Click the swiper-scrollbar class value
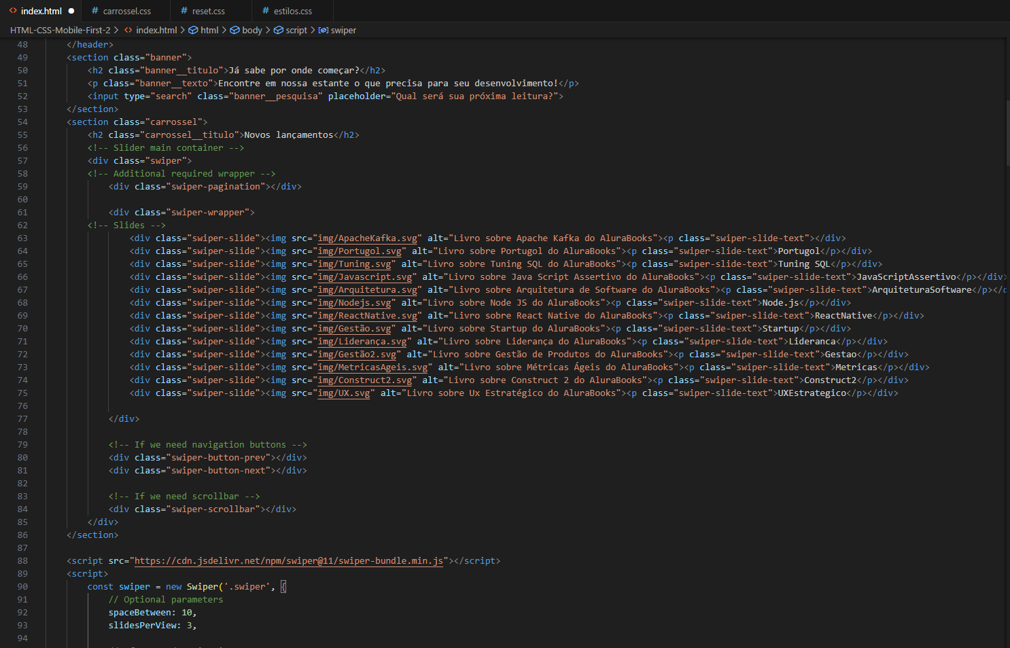Image resolution: width=1010 pixels, height=648 pixels. point(213,509)
